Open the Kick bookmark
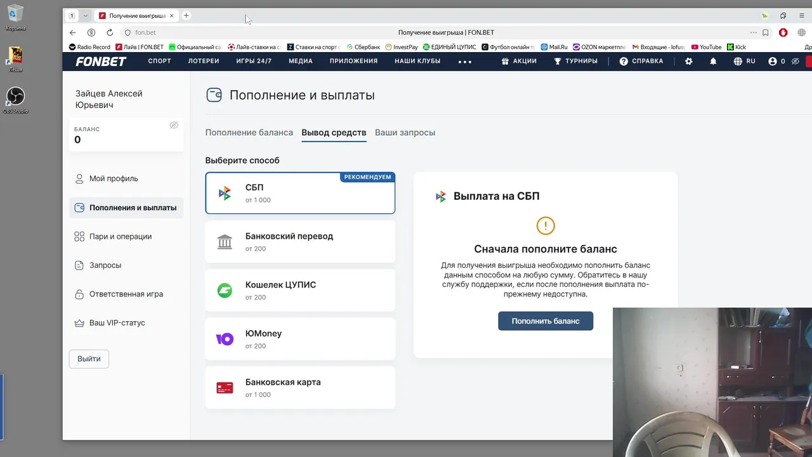 coord(736,47)
